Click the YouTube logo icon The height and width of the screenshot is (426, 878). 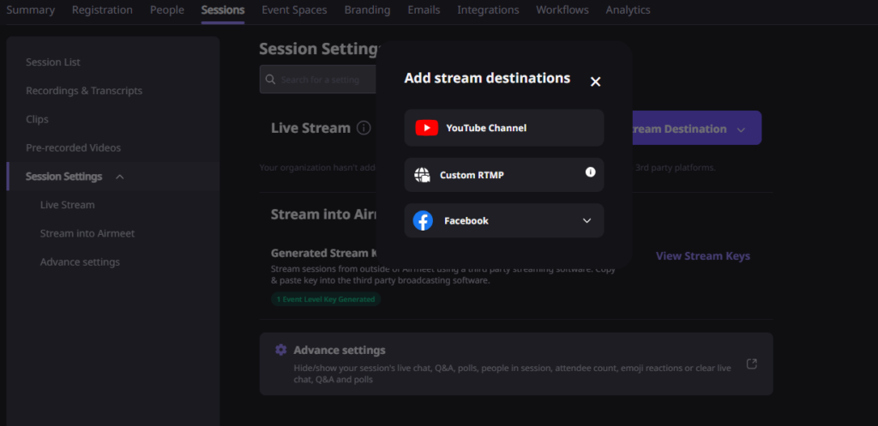[426, 128]
